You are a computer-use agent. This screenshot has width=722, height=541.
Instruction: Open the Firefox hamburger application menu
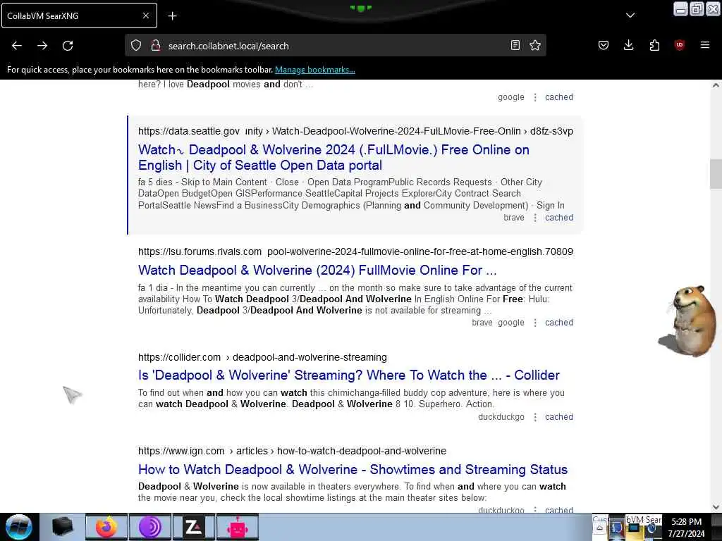click(704, 45)
